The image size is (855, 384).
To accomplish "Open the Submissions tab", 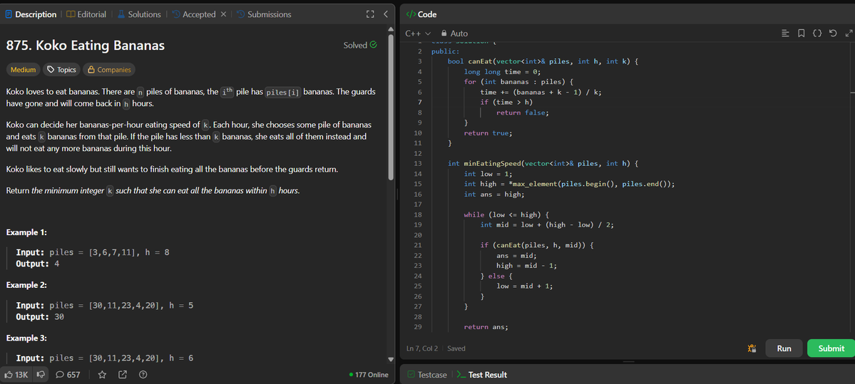I will [x=264, y=14].
